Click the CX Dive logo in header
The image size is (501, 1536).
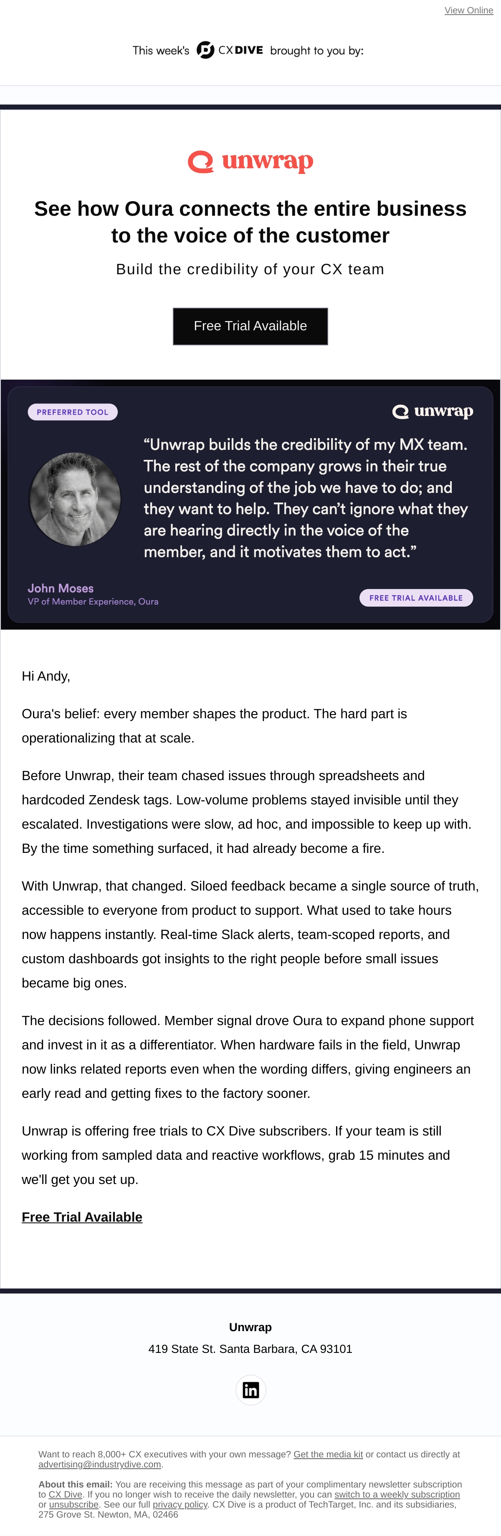coord(229,50)
